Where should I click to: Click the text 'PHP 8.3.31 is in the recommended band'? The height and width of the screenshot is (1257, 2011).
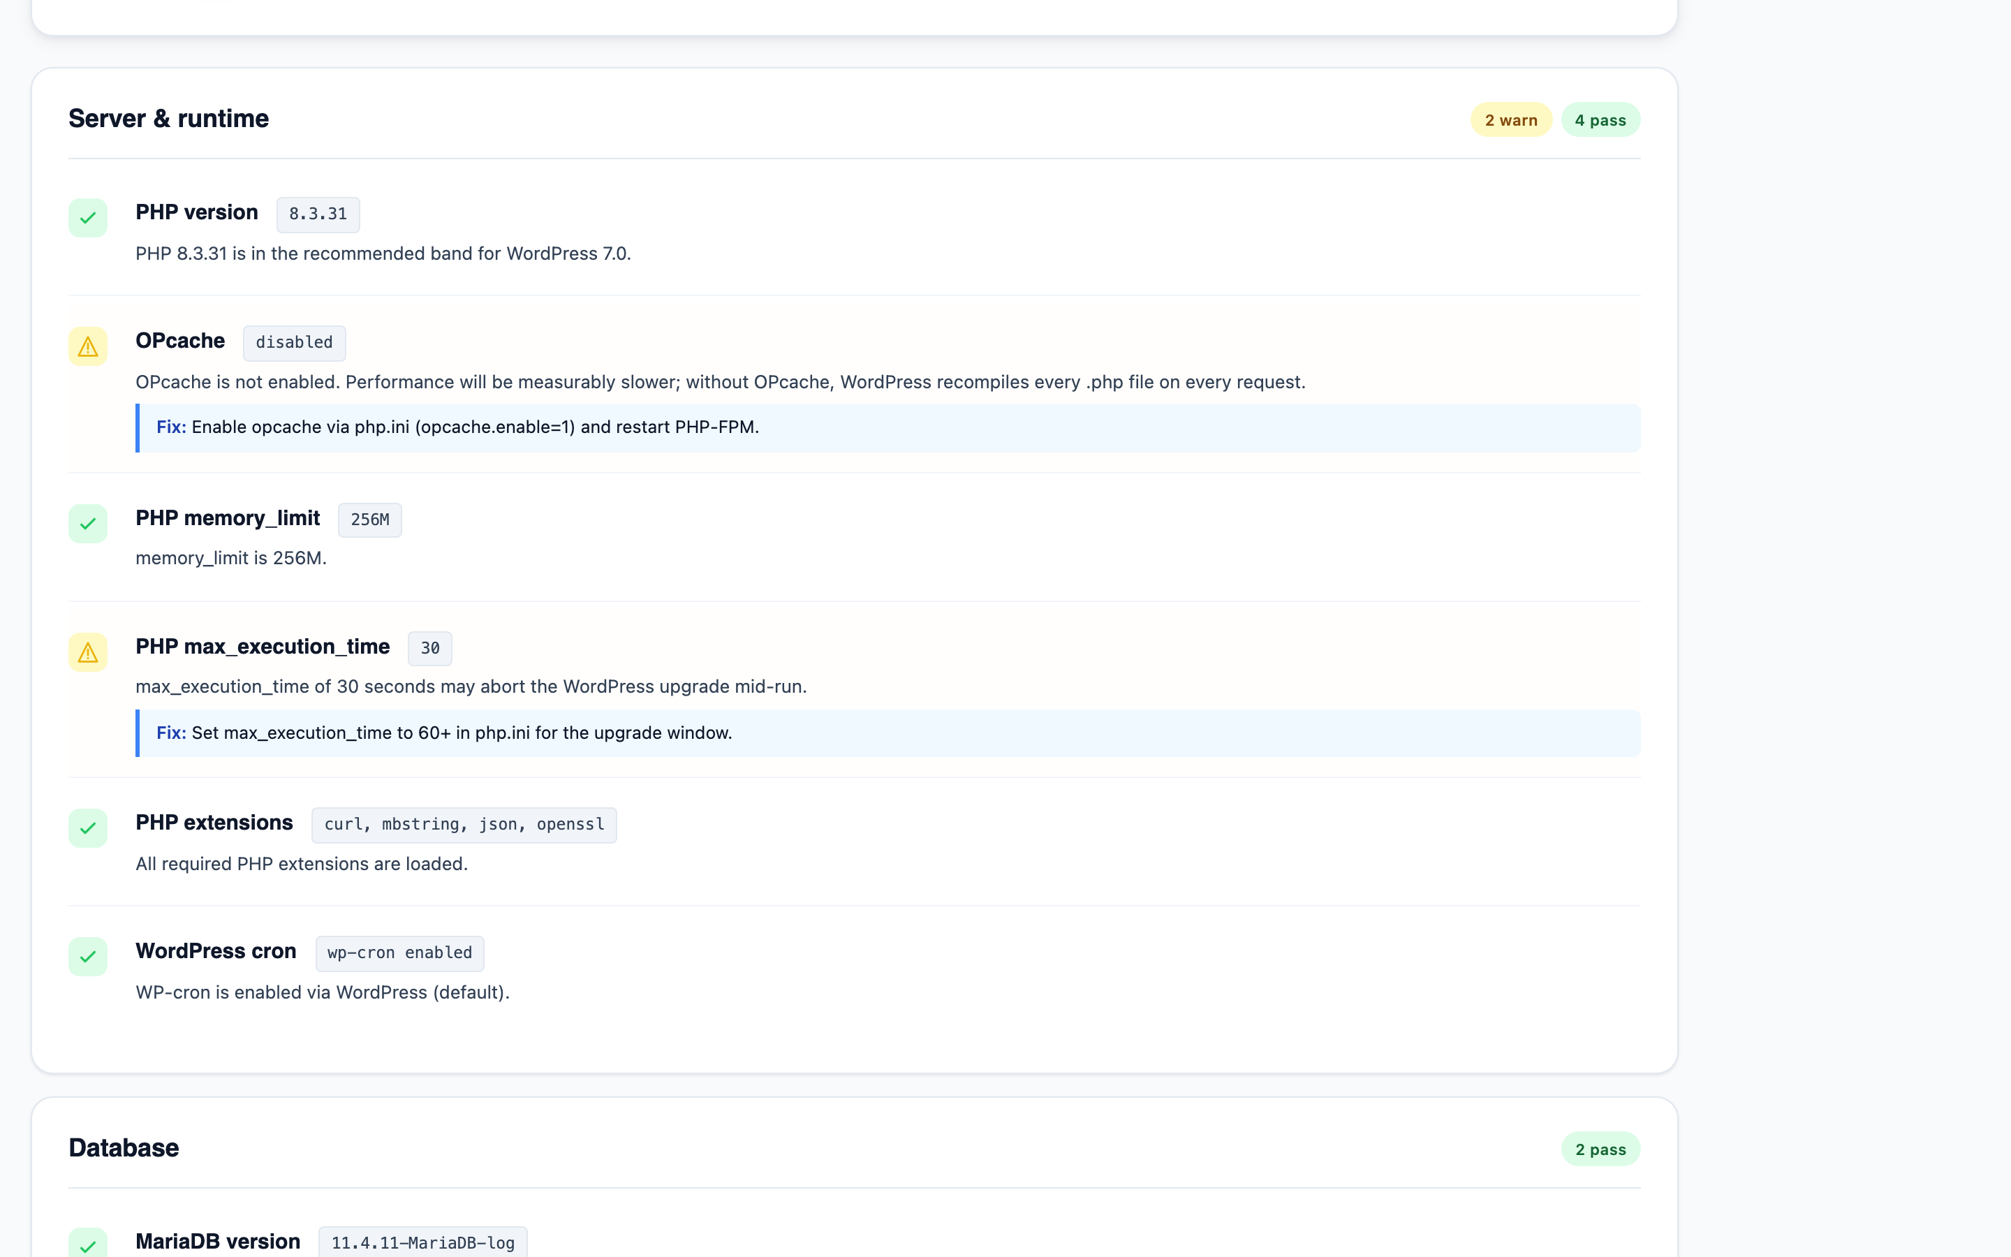(318, 253)
